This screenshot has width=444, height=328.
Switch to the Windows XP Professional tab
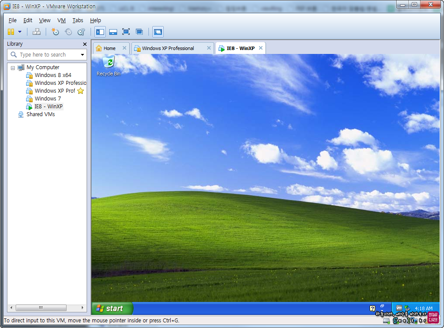tap(168, 48)
